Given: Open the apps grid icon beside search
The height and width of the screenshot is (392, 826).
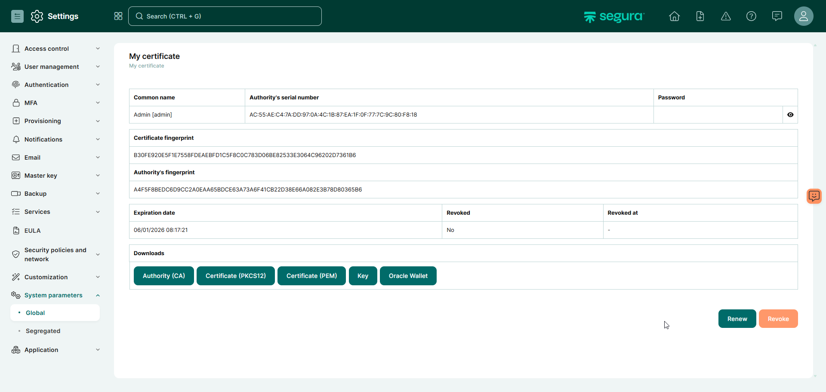Looking at the screenshot, I should tap(118, 16).
